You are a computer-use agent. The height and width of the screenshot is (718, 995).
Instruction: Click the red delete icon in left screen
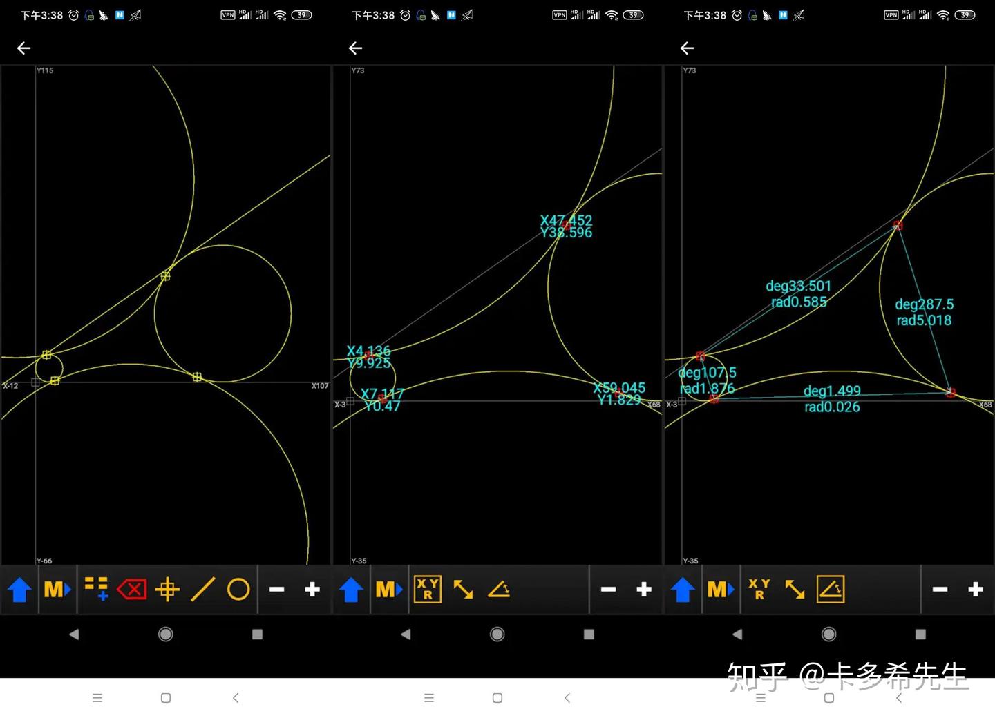pyautogui.click(x=132, y=590)
